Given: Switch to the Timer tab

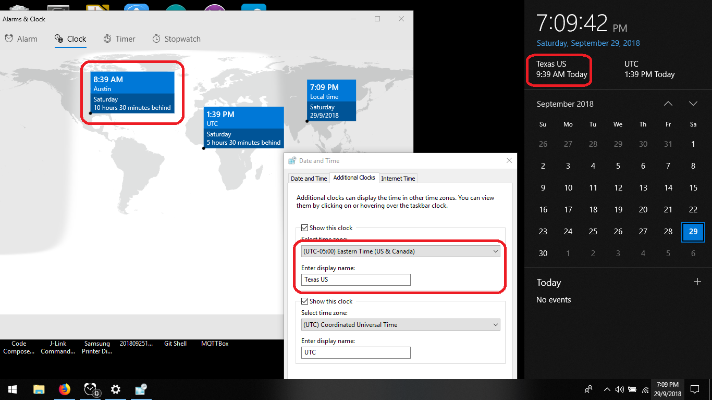Looking at the screenshot, I should point(119,39).
